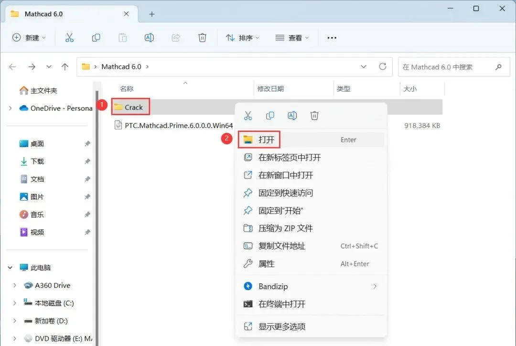Unpin 文档 using its pin icon
The height and width of the screenshot is (346, 516).
(x=87, y=179)
